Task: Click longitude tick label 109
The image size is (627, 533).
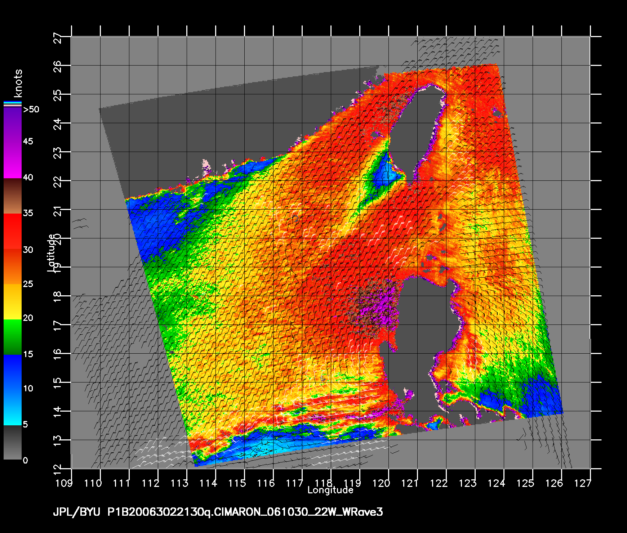Action: click(64, 483)
